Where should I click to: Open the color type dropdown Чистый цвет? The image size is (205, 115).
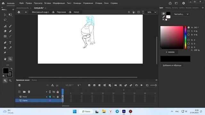181,14
